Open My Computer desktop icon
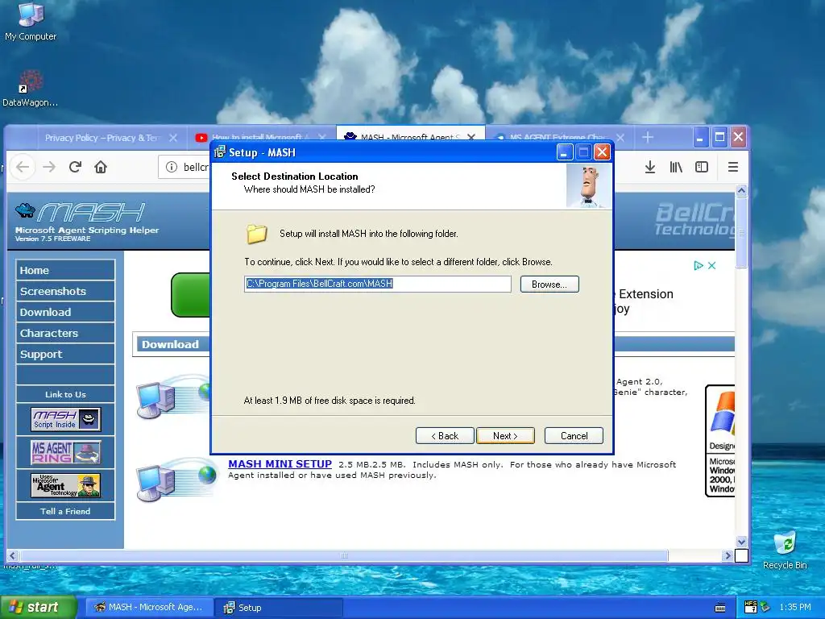The image size is (825, 619). 31,21
